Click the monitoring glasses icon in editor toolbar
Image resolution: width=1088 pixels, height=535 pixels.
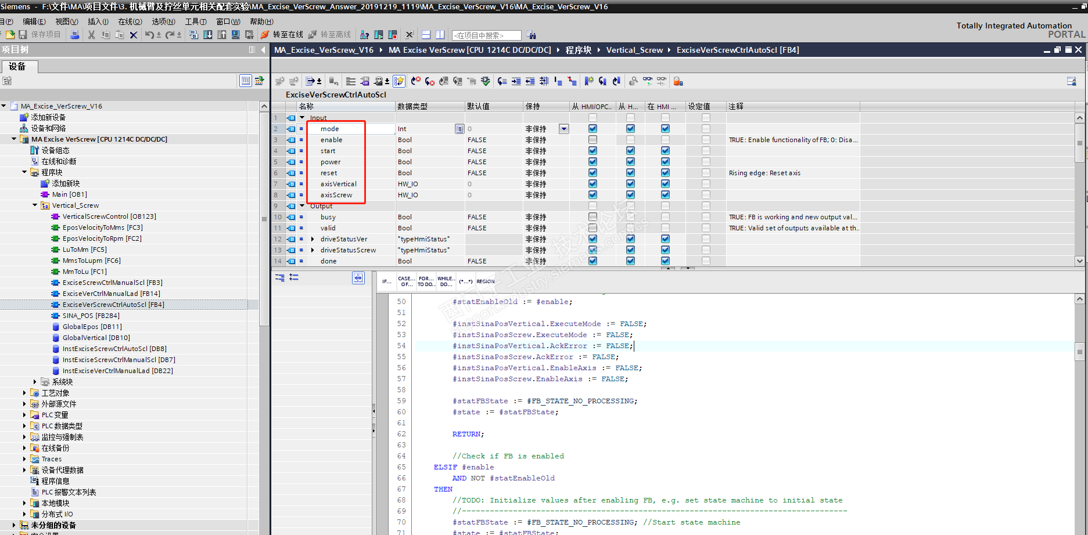pyautogui.click(x=648, y=81)
